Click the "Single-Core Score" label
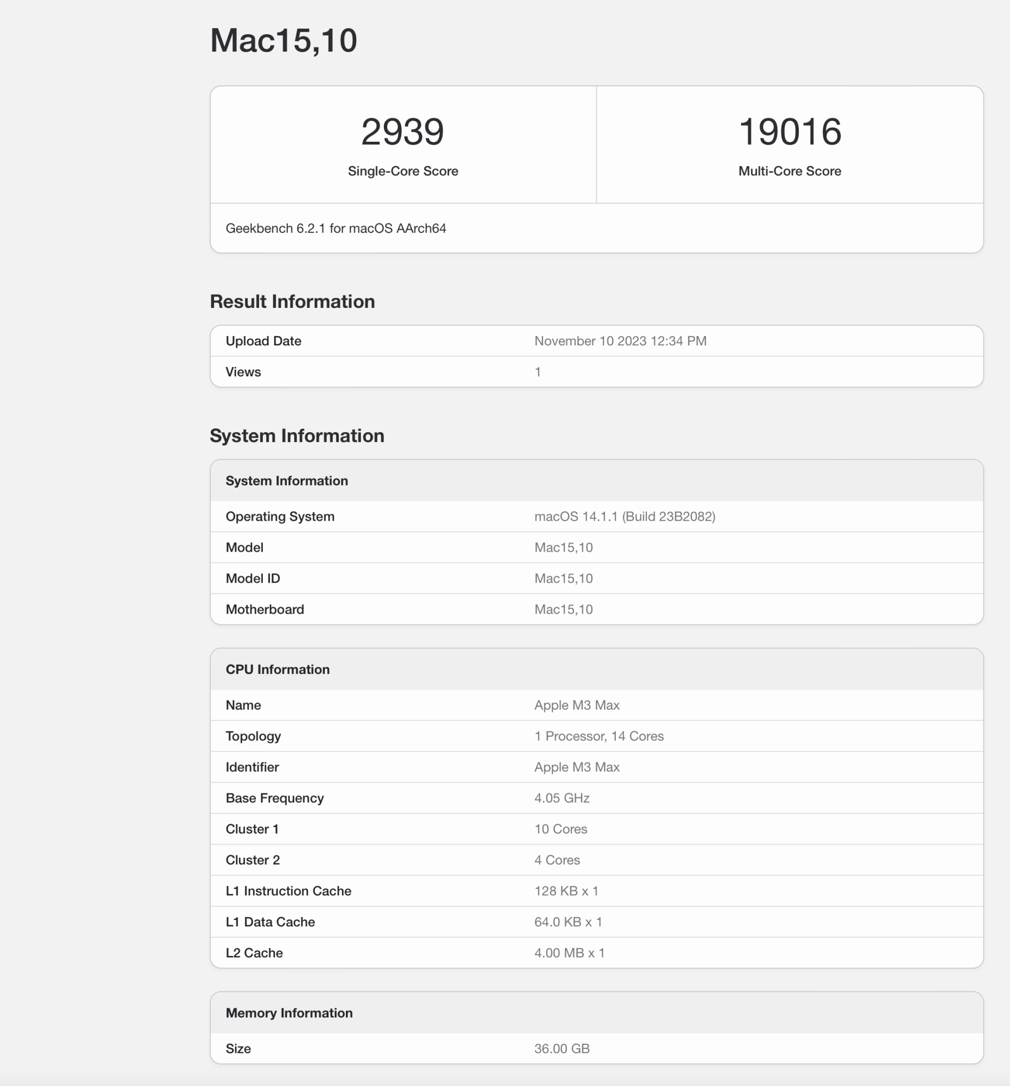The height and width of the screenshot is (1086, 1010). pyautogui.click(x=403, y=171)
